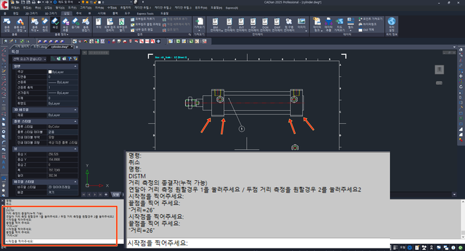
Task: Open the 그리기 menu in menu bar
Action: coord(86,8)
